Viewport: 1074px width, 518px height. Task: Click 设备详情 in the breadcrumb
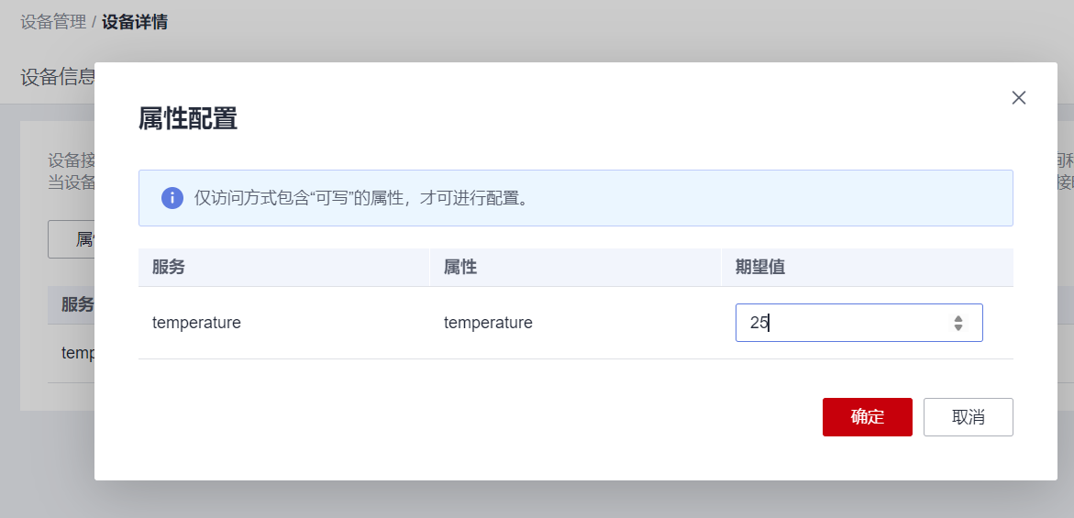(135, 22)
